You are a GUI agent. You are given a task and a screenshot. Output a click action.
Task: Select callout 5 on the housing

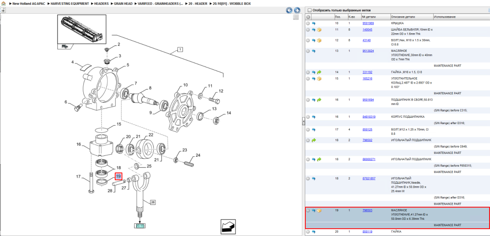point(128,65)
